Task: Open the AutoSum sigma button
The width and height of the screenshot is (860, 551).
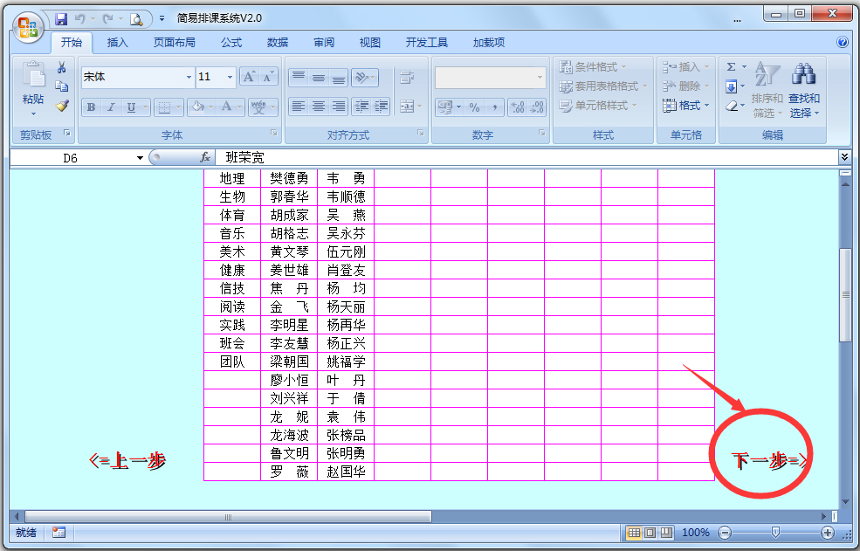Action: pos(731,67)
